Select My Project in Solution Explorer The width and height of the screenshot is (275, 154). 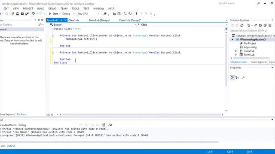click(x=250, y=43)
